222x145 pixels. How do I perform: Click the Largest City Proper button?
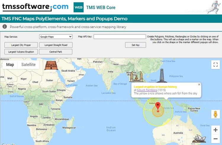(21, 45)
